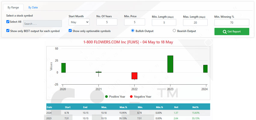Click the Date column header

[49, 107]
